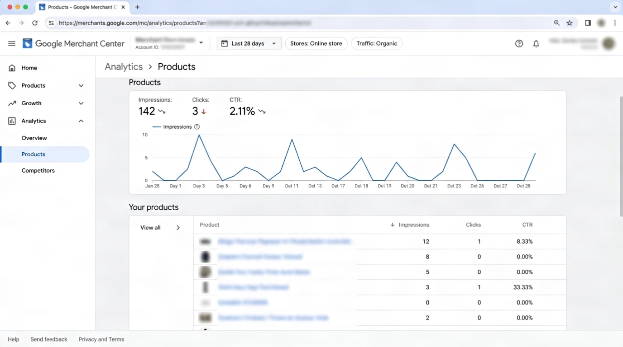
Task: Click the Home house icon in sidebar
Action: click(12, 68)
